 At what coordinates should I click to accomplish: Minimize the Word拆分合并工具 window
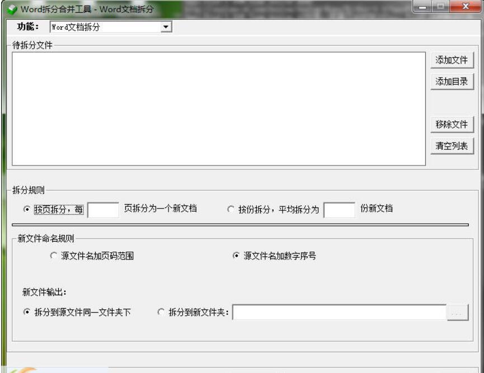pyautogui.click(x=422, y=7)
